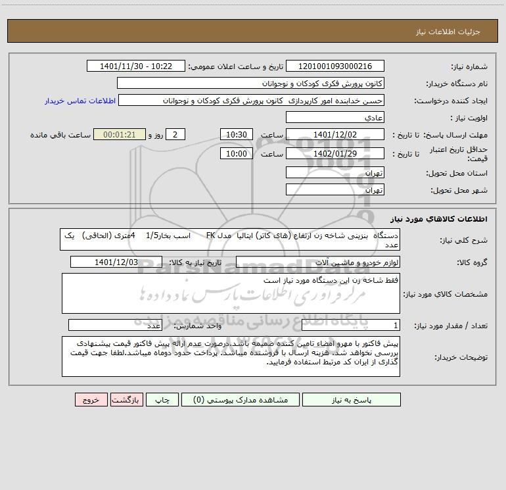The width and height of the screenshot is (506, 490).
Task: Click the 'شرح کلی نیاز' label
Action: 464,240
